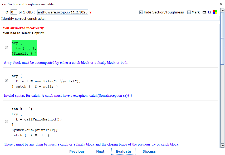Close the question window with the X
Viewport: 225px width, 155px height.
coord(221,4)
